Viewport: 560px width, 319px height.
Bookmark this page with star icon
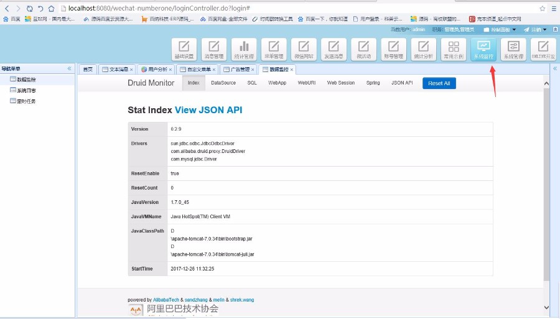(x=542, y=8)
